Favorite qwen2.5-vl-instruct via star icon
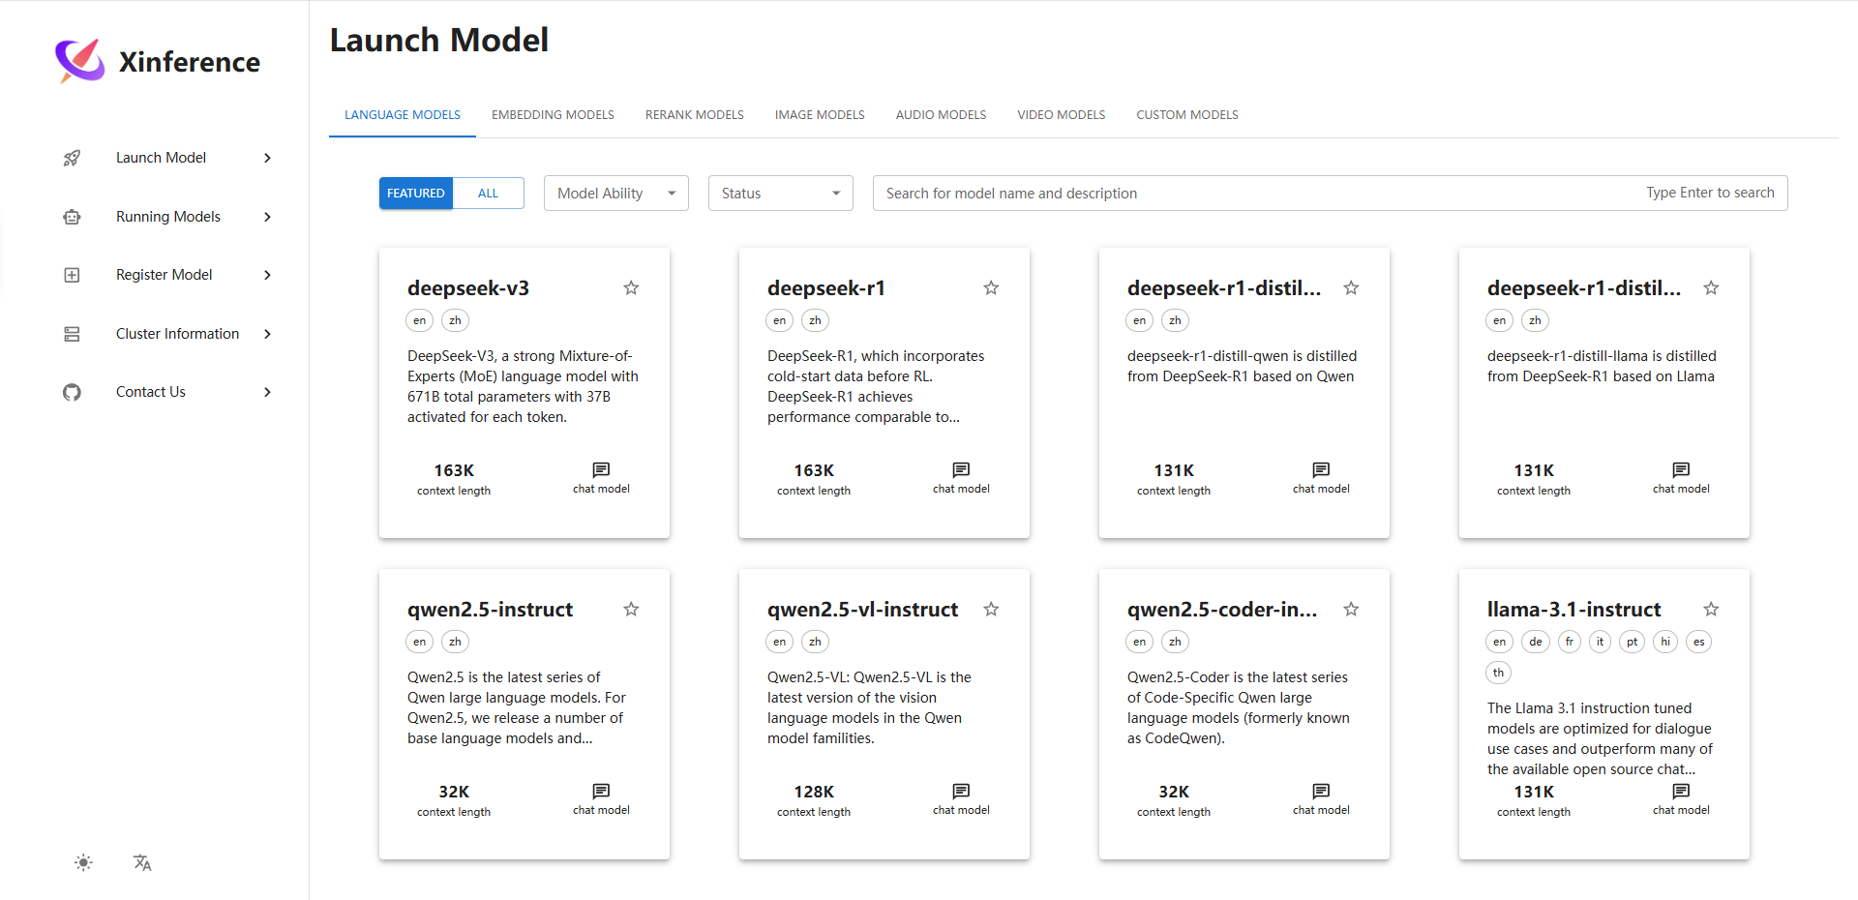The width and height of the screenshot is (1858, 900). click(x=991, y=609)
